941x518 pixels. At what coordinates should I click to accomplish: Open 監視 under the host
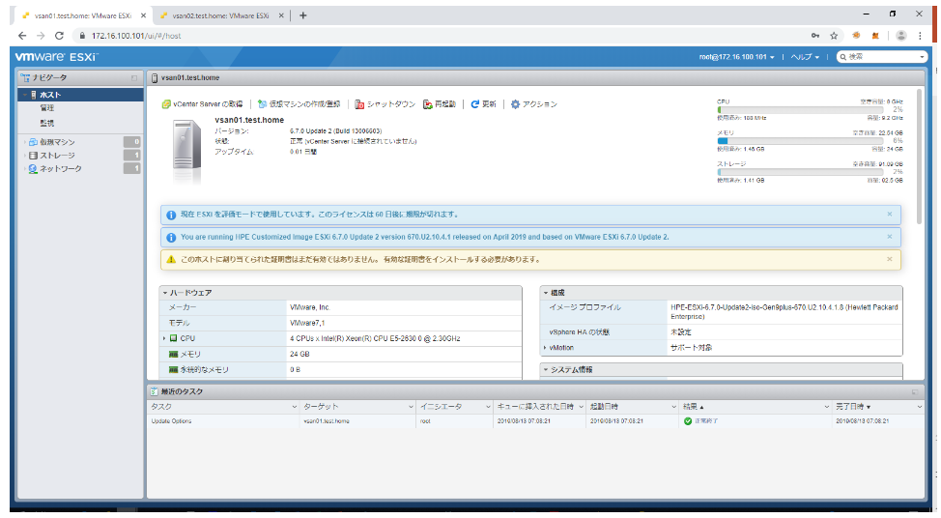46,123
